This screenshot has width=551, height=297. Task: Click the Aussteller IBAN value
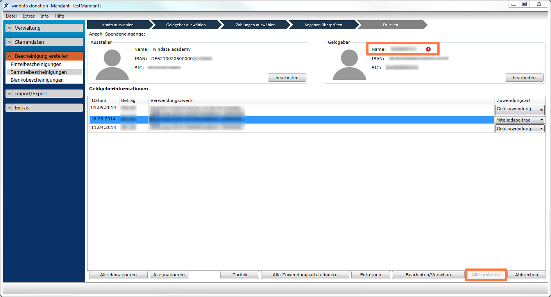pyautogui.click(x=182, y=59)
